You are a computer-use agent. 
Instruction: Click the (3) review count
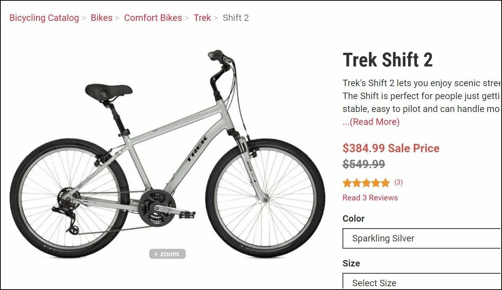click(x=398, y=182)
